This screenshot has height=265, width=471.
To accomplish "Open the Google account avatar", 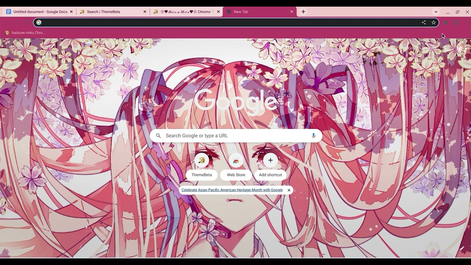I will pos(461,48).
